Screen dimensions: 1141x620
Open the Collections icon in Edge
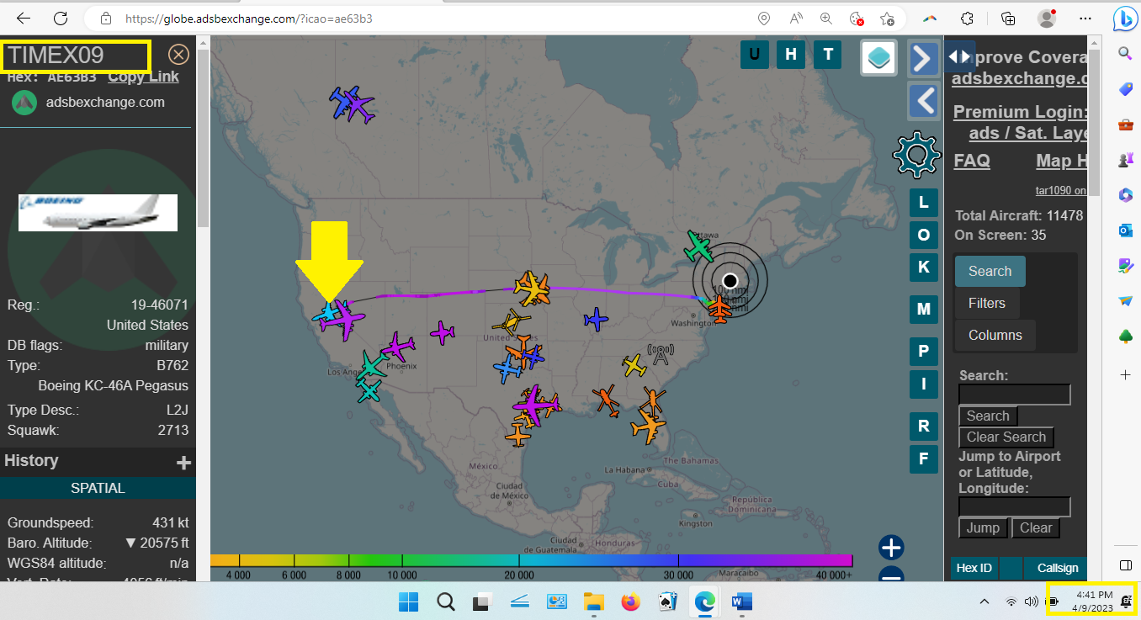point(1008,18)
